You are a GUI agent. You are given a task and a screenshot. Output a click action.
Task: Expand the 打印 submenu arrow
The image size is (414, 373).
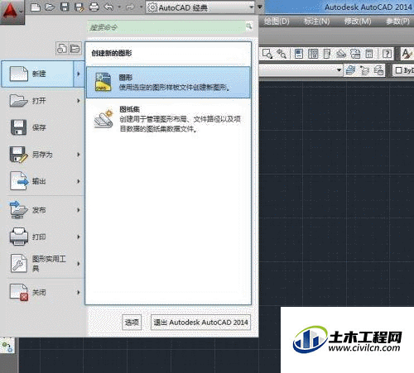coord(79,237)
